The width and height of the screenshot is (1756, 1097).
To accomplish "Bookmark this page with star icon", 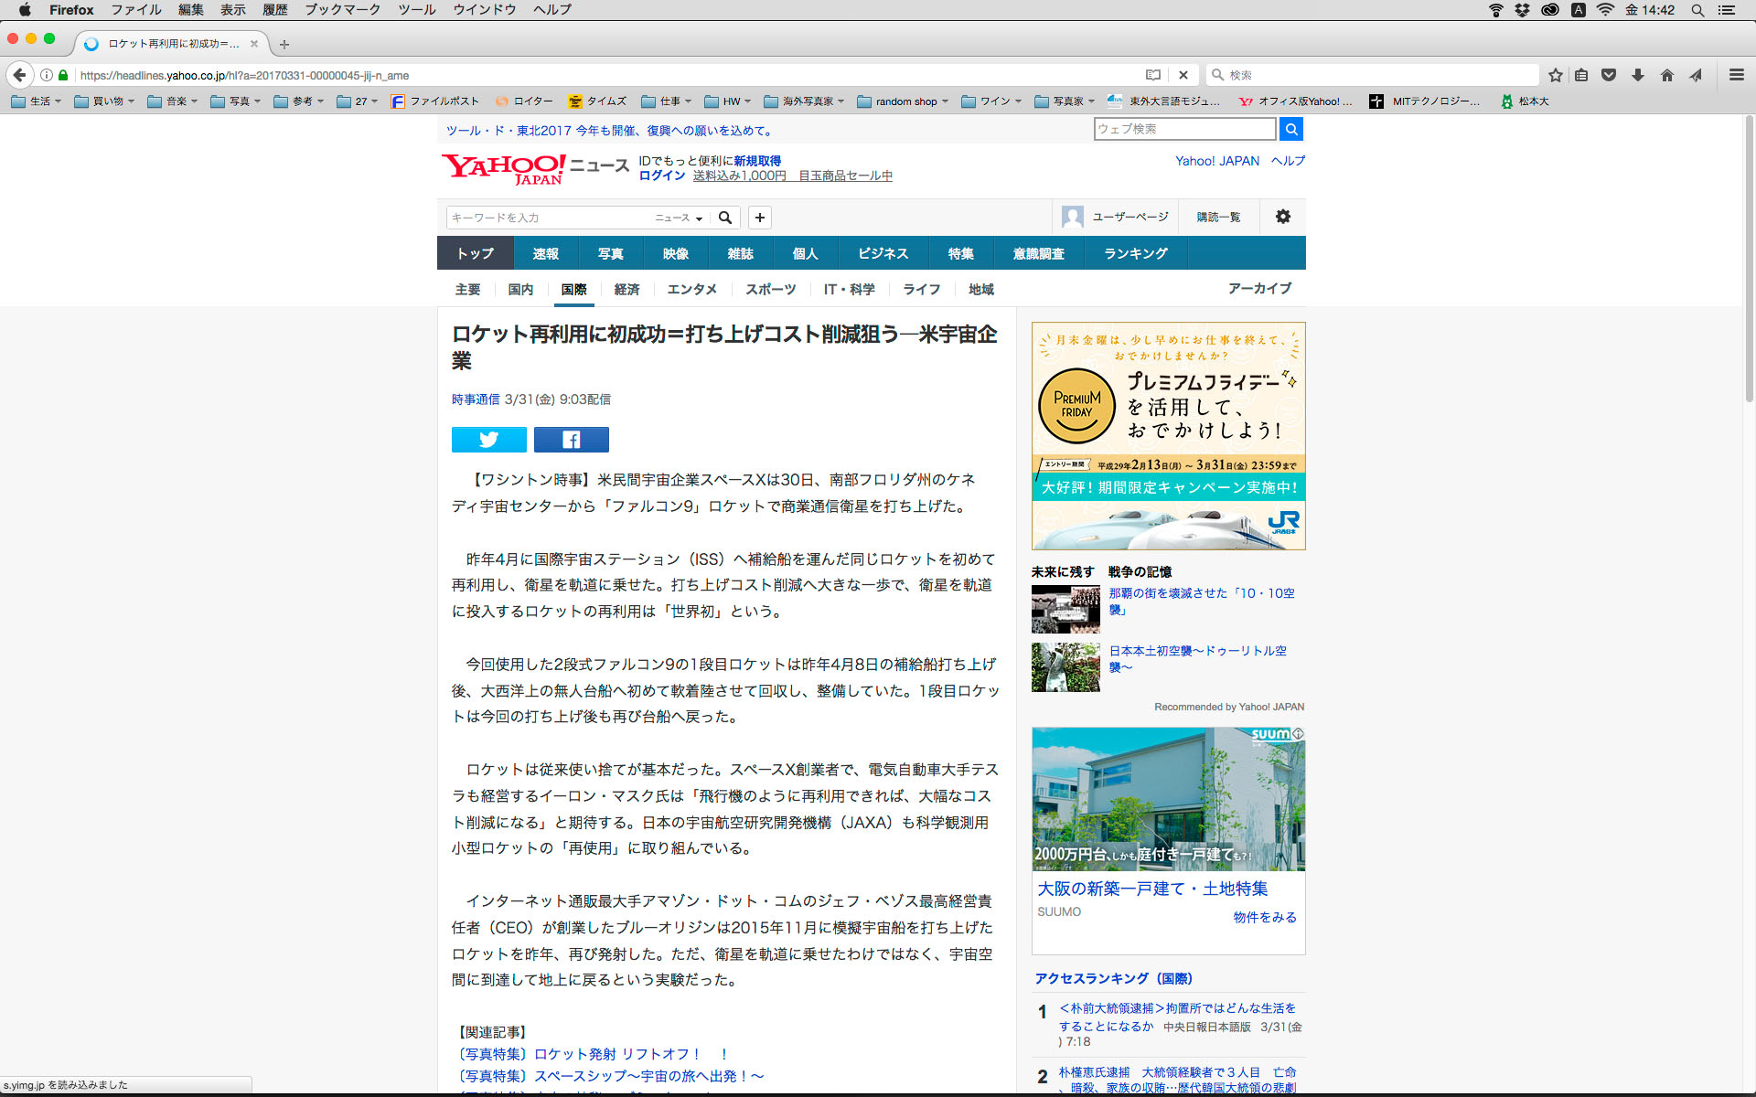I will pyautogui.click(x=1555, y=75).
